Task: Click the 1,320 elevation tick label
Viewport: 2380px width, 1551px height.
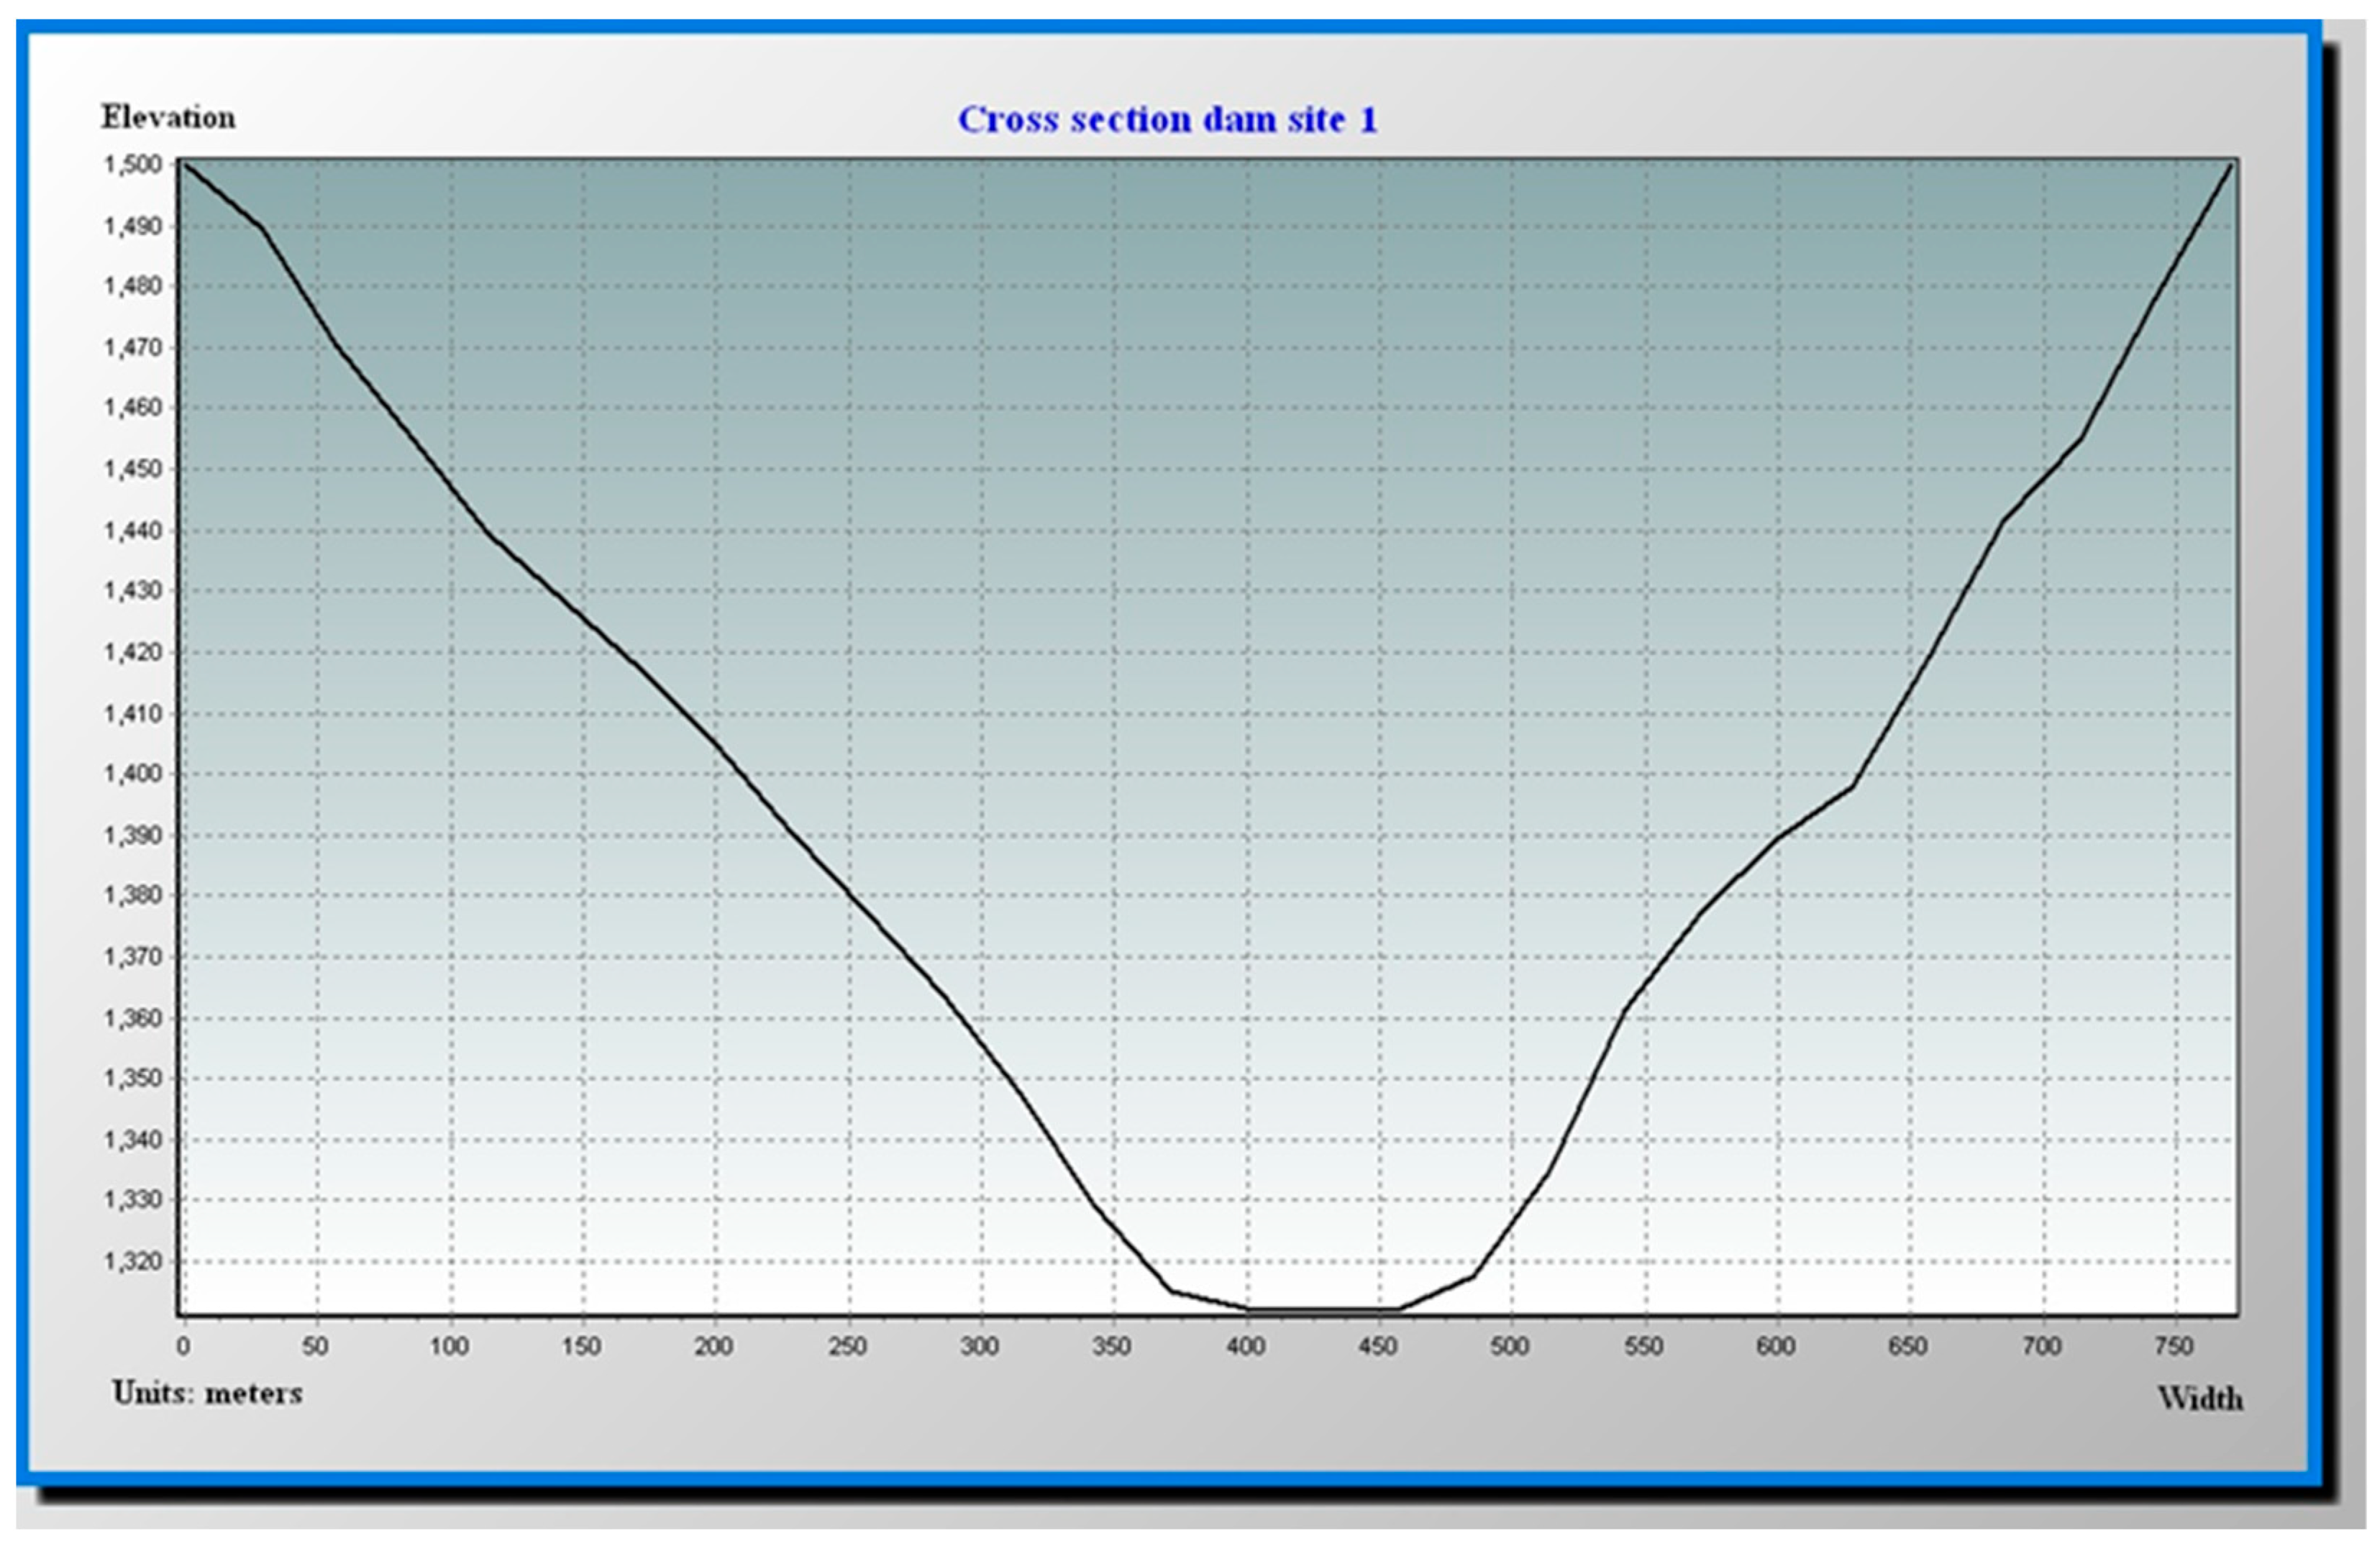Action: [x=132, y=1262]
